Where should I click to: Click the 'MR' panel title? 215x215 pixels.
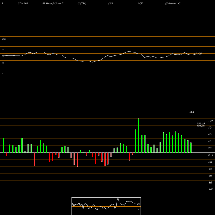(192, 112)
